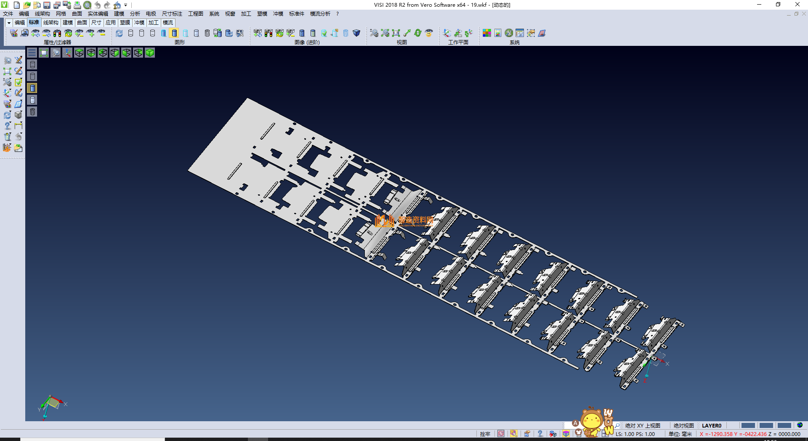Expand the toolbar tab list dropdown arrow
Viewport: 808px width, 441px height.
pos(8,23)
